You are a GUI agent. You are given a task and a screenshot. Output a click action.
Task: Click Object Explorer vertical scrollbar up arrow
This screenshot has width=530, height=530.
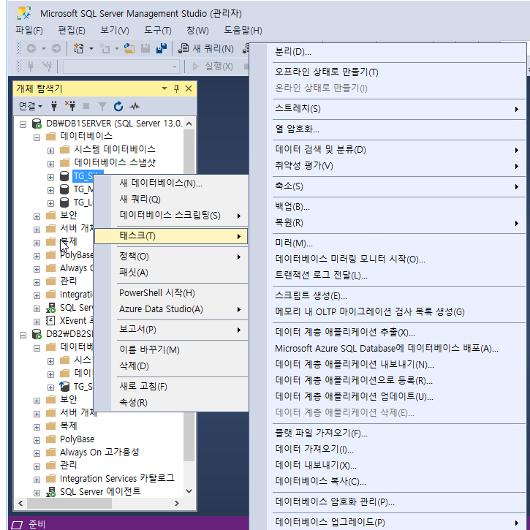(x=189, y=124)
